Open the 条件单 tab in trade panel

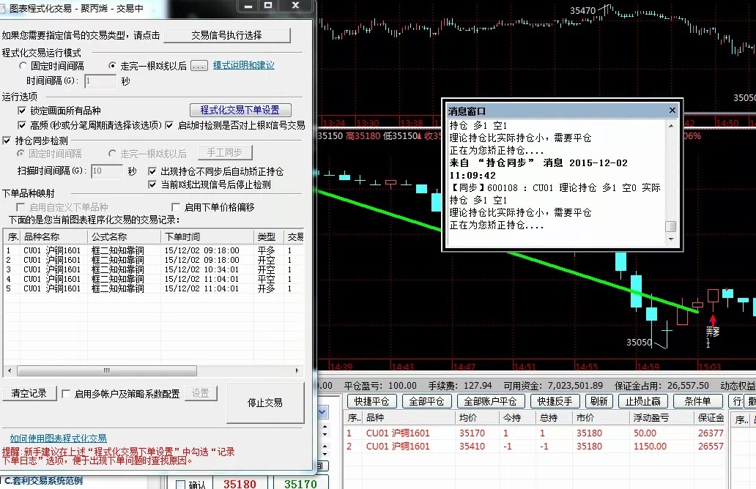697,401
